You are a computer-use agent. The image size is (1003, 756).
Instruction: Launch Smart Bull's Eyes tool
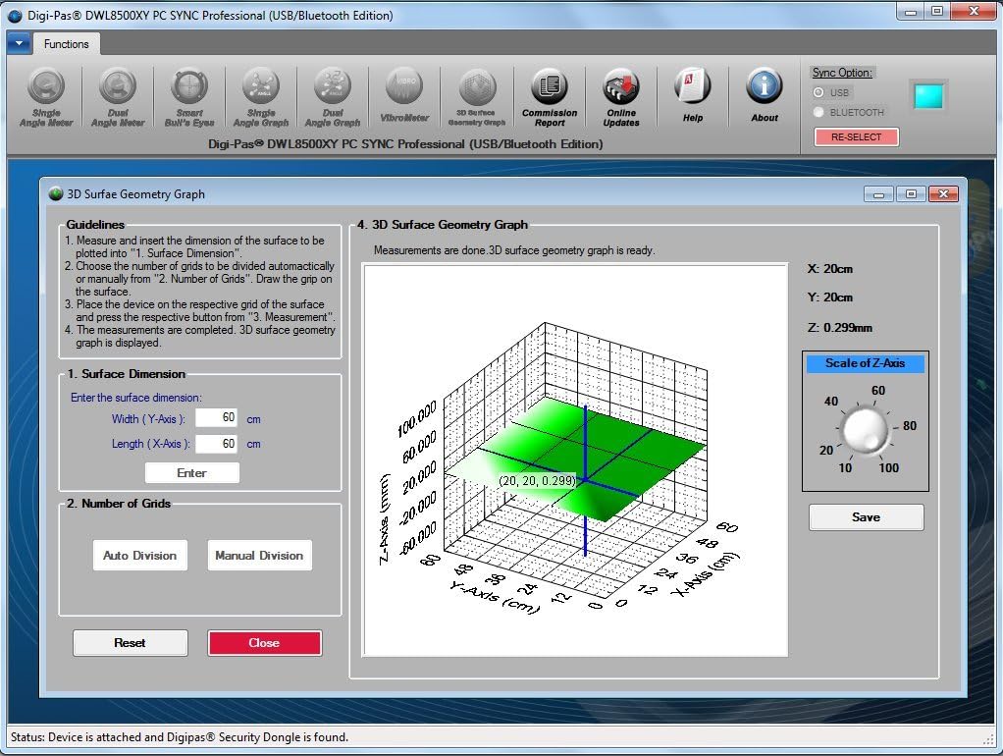click(x=189, y=97)
